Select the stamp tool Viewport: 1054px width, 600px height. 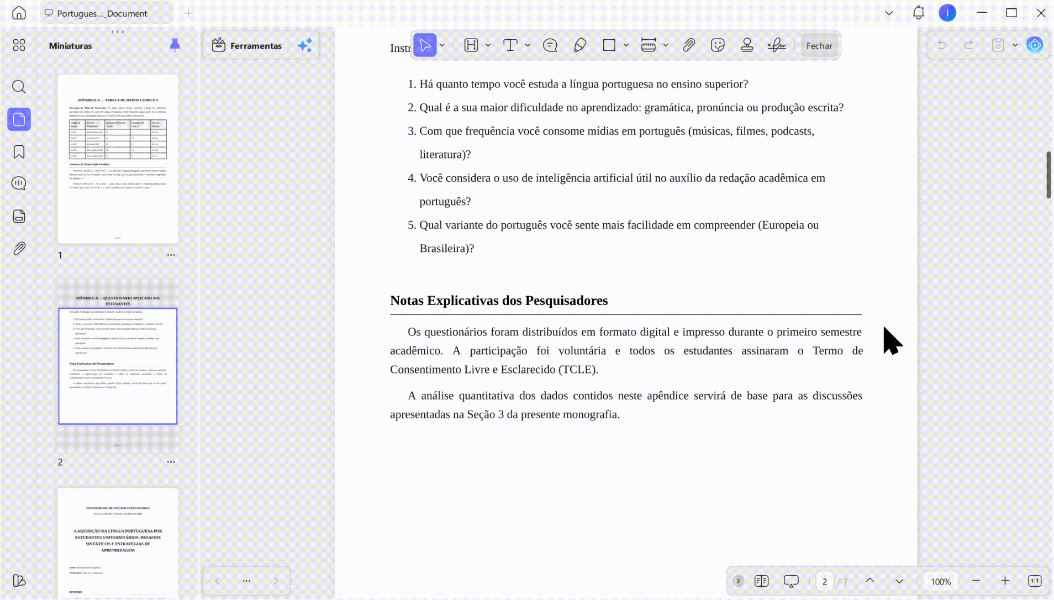coord(747,45)
